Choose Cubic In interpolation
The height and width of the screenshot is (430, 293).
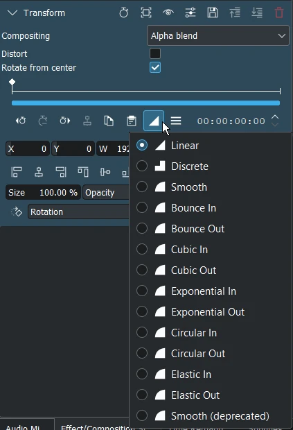click(211, 250)
